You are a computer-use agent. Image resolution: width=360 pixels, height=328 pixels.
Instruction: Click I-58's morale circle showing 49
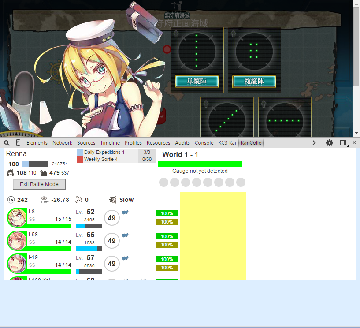click(x=112, y=241)
